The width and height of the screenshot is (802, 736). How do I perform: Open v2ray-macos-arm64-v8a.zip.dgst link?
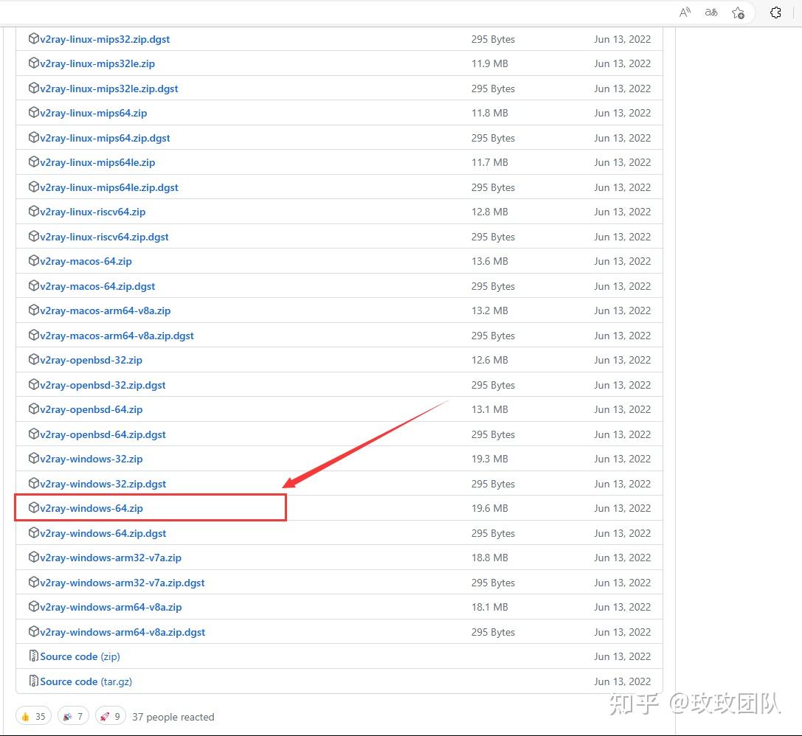point(117,336)
